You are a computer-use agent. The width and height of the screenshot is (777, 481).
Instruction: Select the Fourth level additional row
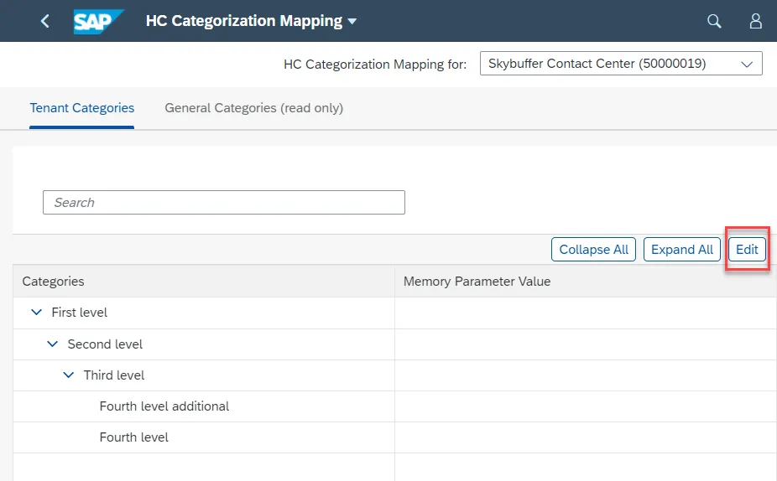[395, 406]
